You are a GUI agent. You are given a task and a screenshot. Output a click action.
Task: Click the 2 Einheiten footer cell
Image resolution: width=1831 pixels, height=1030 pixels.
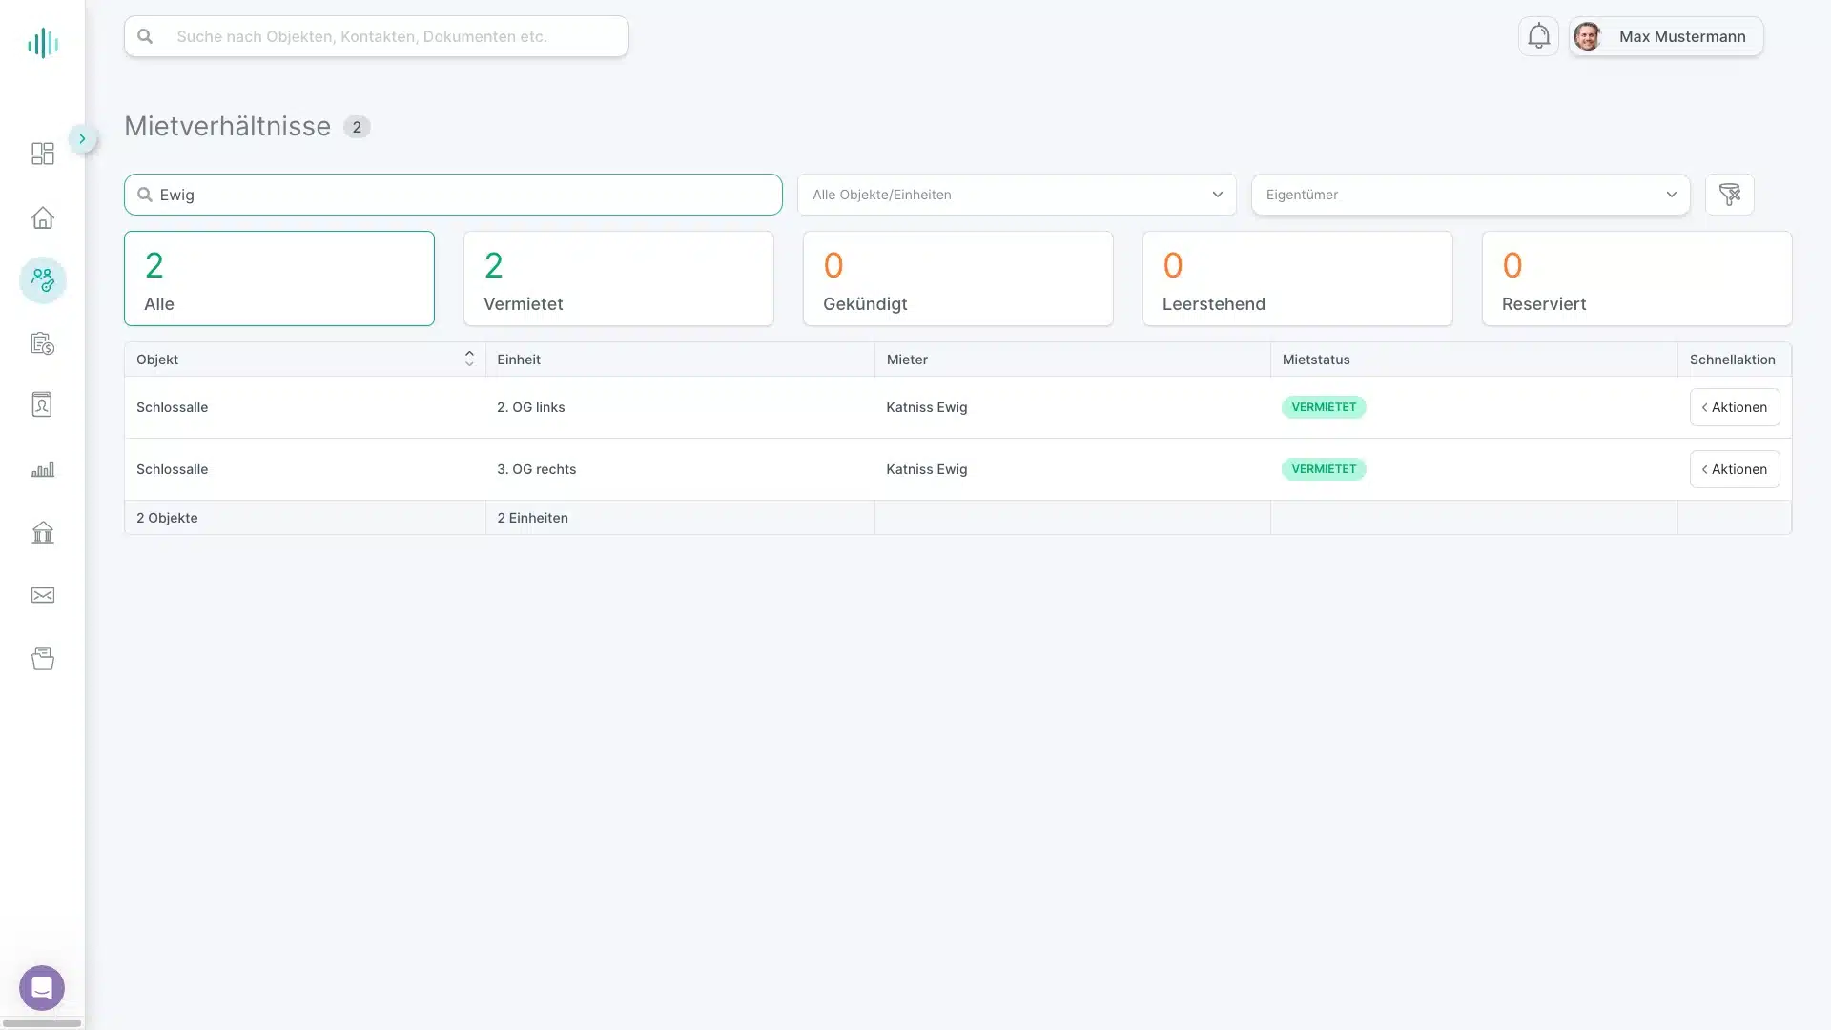coord(680,518)
